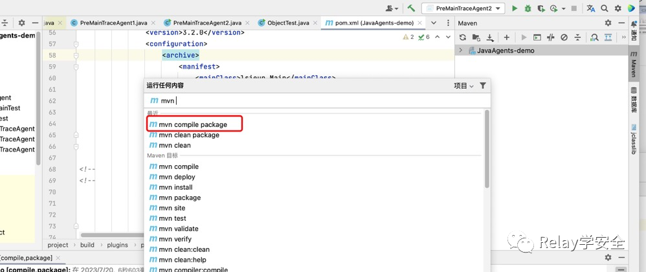
Task: Click the Build project hammer icon
Action: [411, 8]
